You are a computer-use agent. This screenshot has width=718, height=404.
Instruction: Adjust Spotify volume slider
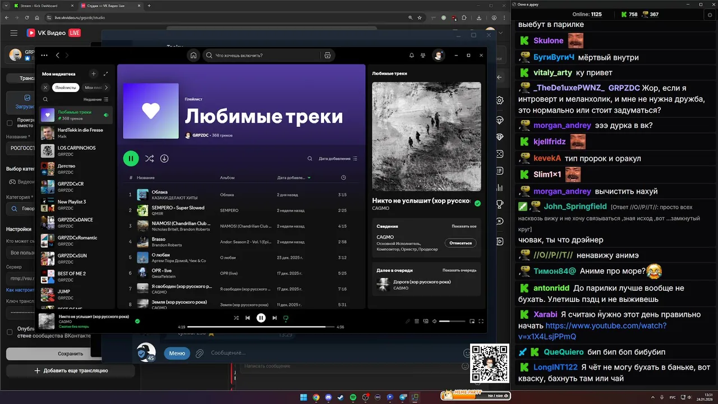coord(452,321)
